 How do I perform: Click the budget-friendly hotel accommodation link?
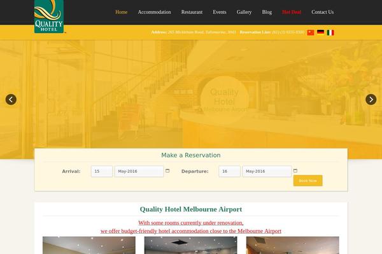[x=191, y=231]
